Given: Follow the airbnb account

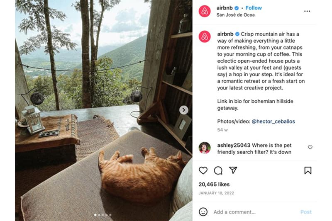Looking at the screenshot, I should pyautogui.click(x=254, y=8).
